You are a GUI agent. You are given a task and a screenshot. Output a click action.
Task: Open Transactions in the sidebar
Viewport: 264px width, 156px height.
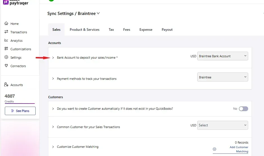(x=19, y=32)
